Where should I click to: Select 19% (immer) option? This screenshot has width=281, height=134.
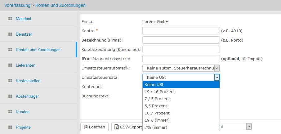pyautogui.click(x=181, y=120)
